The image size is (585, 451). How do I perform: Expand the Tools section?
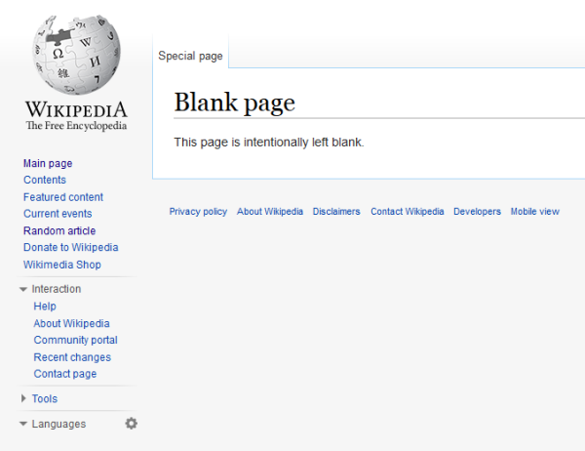[x=39, y=398]
